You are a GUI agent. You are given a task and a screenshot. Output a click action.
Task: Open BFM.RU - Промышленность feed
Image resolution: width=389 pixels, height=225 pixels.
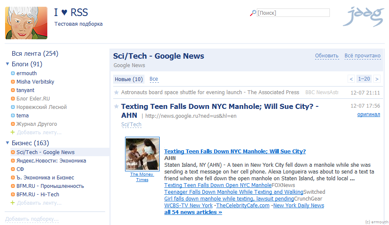50,186
